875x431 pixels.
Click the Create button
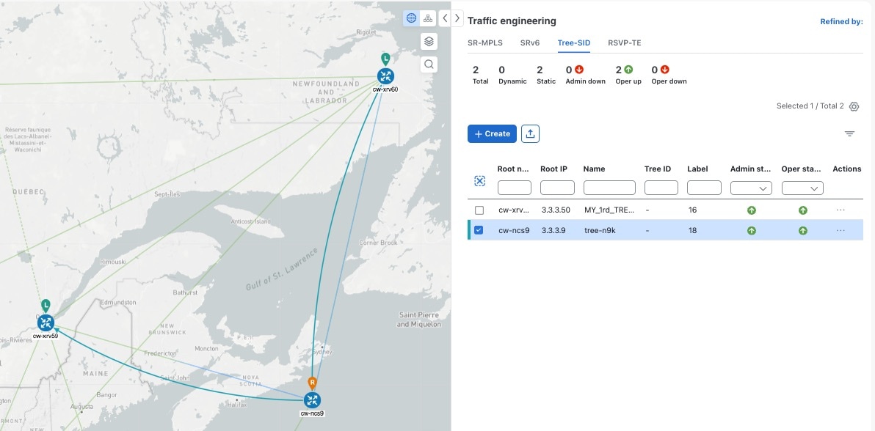click(492, 134)
